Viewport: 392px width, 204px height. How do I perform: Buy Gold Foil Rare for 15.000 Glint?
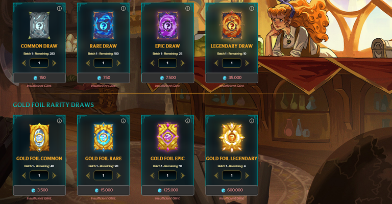pos(104,190)
